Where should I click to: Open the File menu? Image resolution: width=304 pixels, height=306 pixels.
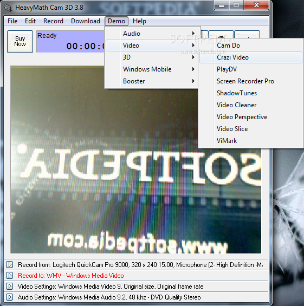[x=12, y=21]
